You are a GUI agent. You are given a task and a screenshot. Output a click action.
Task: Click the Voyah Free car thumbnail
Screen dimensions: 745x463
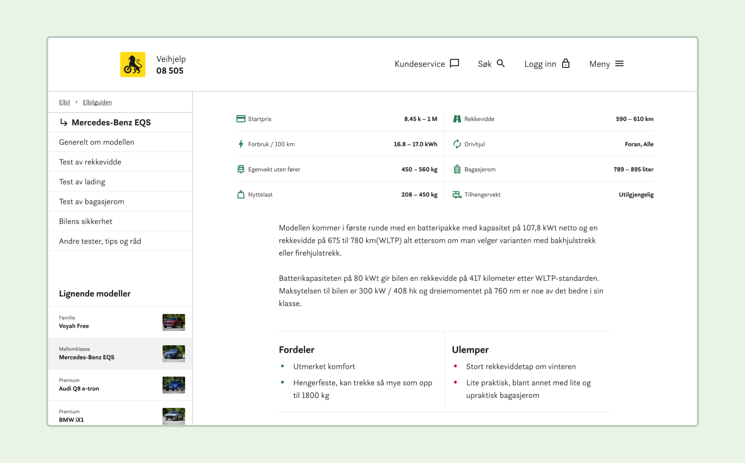point(173,322)
